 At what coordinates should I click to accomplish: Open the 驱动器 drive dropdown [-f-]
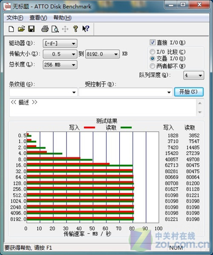click(x=60, y=43)
